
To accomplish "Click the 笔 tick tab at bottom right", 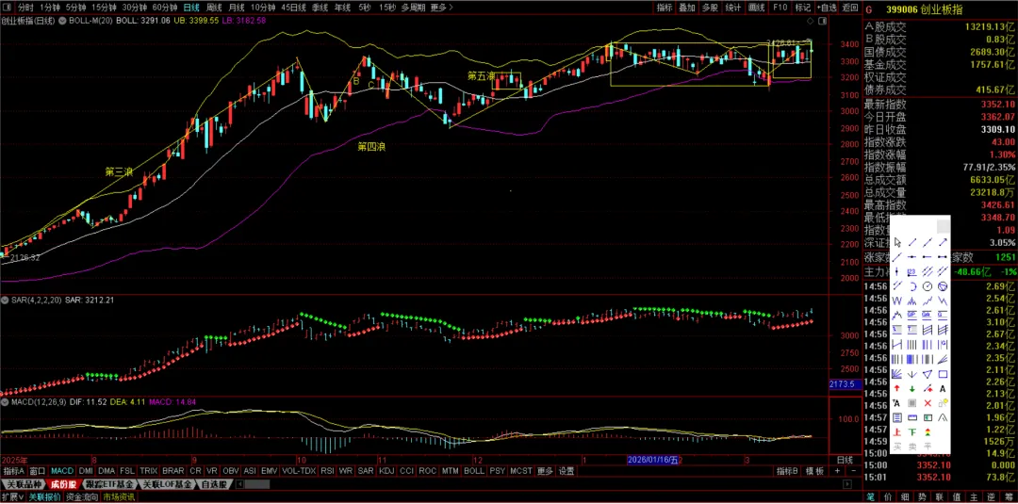I will point(871,497).
